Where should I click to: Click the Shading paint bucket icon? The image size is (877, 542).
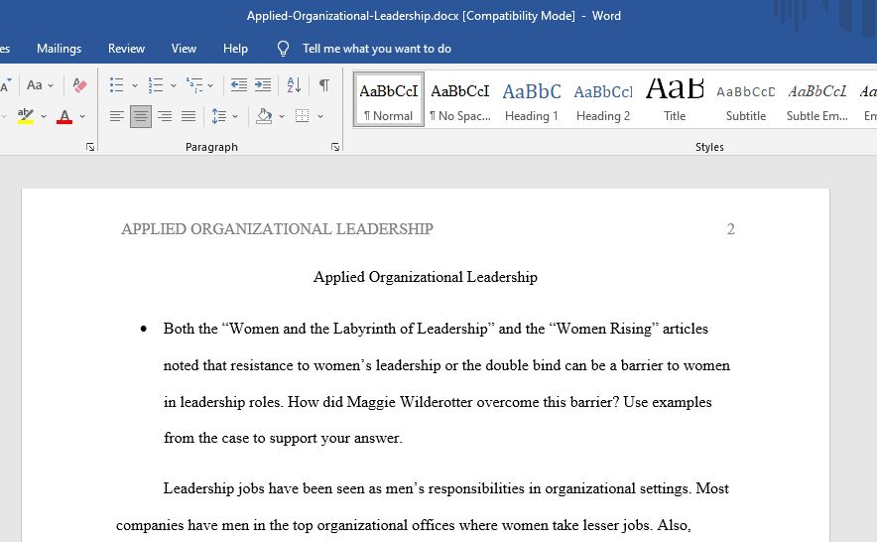point(264,116)
